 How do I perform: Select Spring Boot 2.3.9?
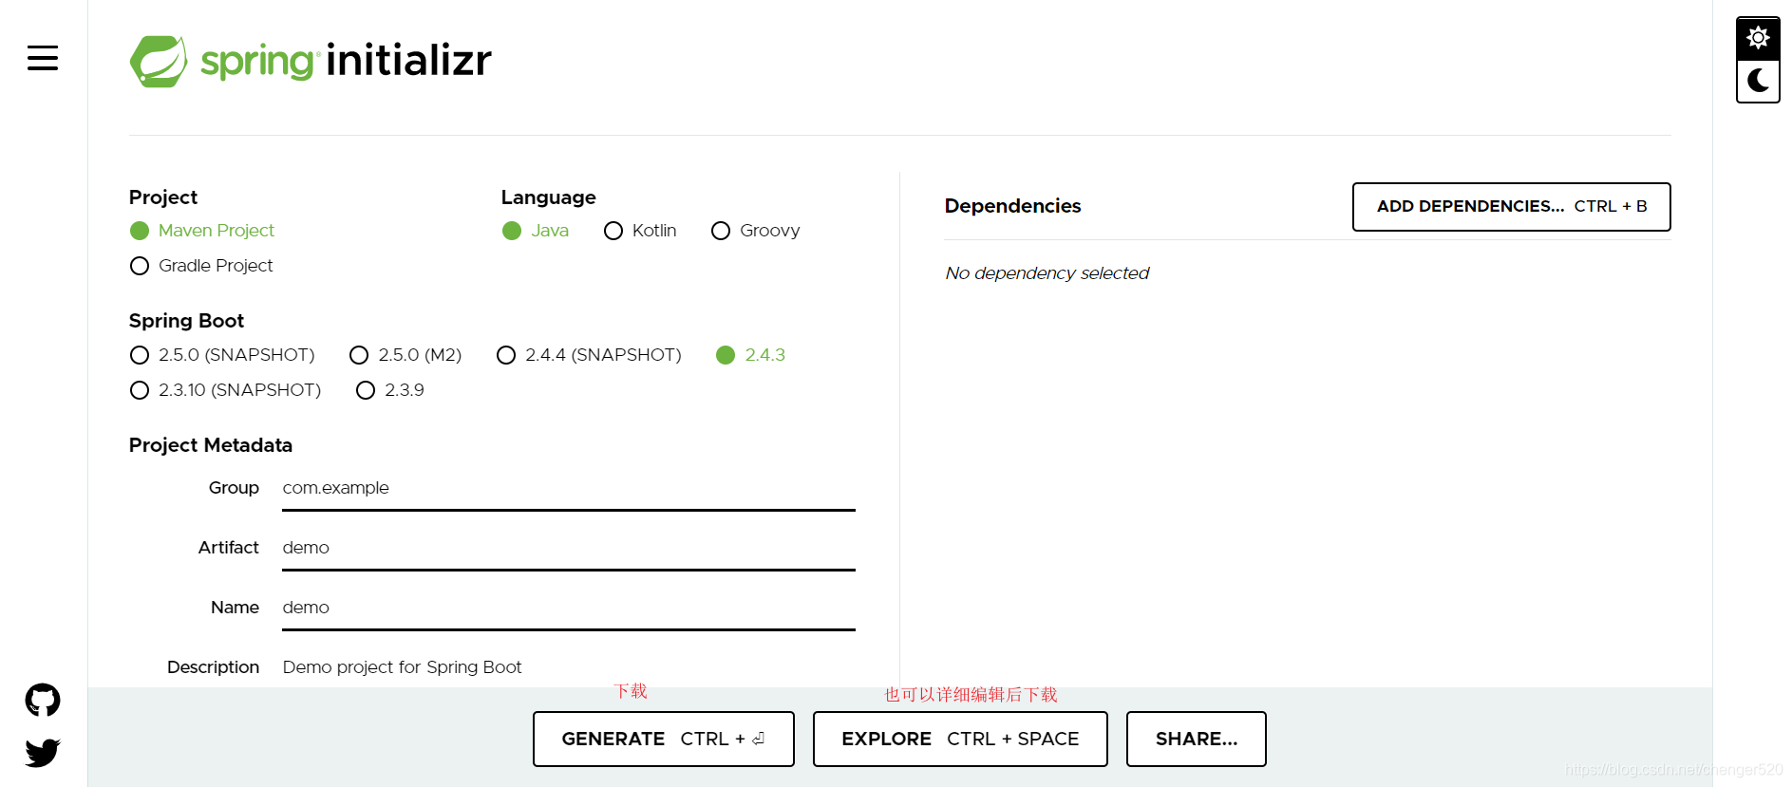pos(390,390)
